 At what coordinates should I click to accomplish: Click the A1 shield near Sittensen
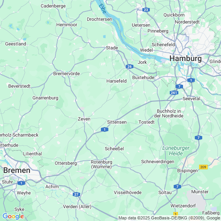(104, 129)
